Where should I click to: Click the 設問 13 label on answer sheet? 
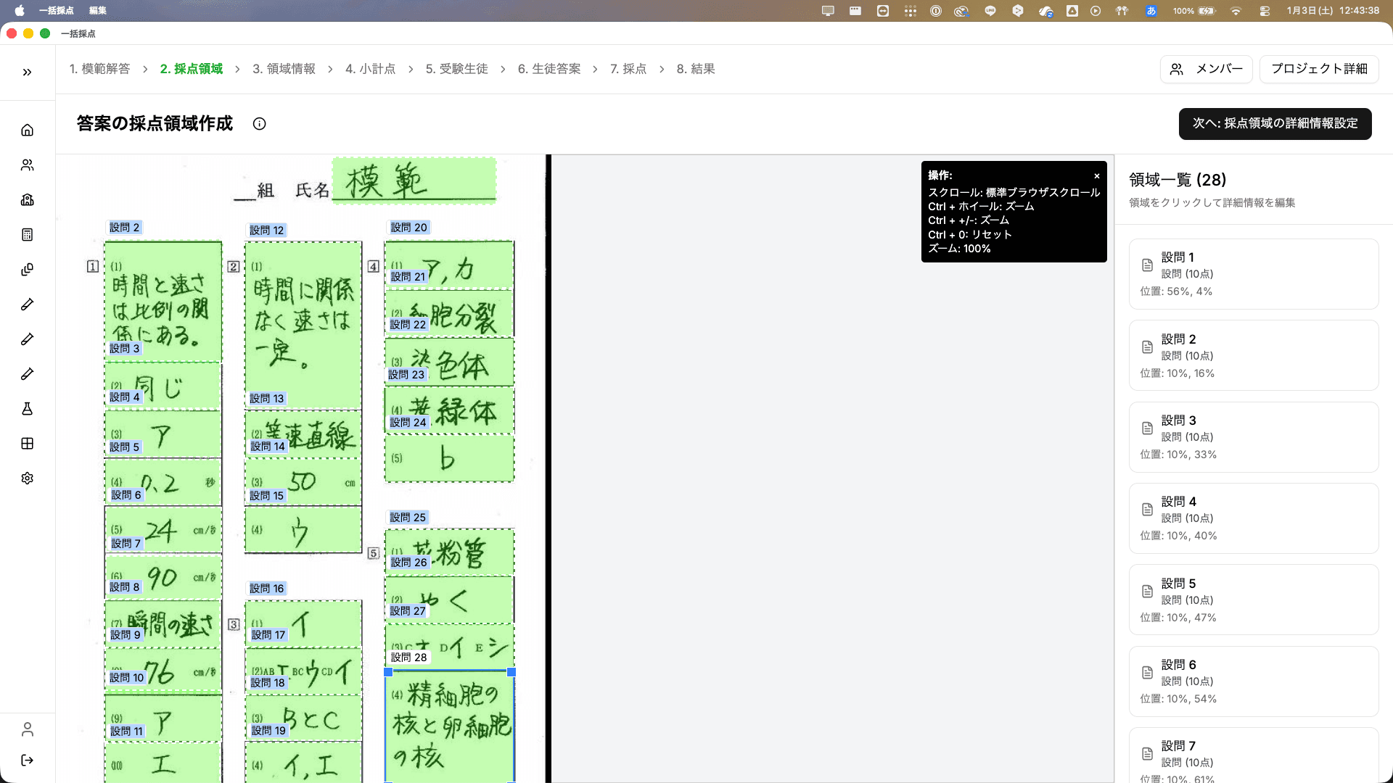point(267,399)
